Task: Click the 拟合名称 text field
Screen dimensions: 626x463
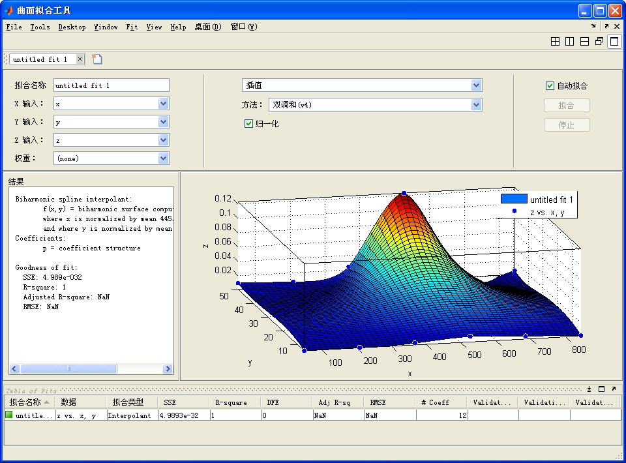Action: click(x=111, y=85)
